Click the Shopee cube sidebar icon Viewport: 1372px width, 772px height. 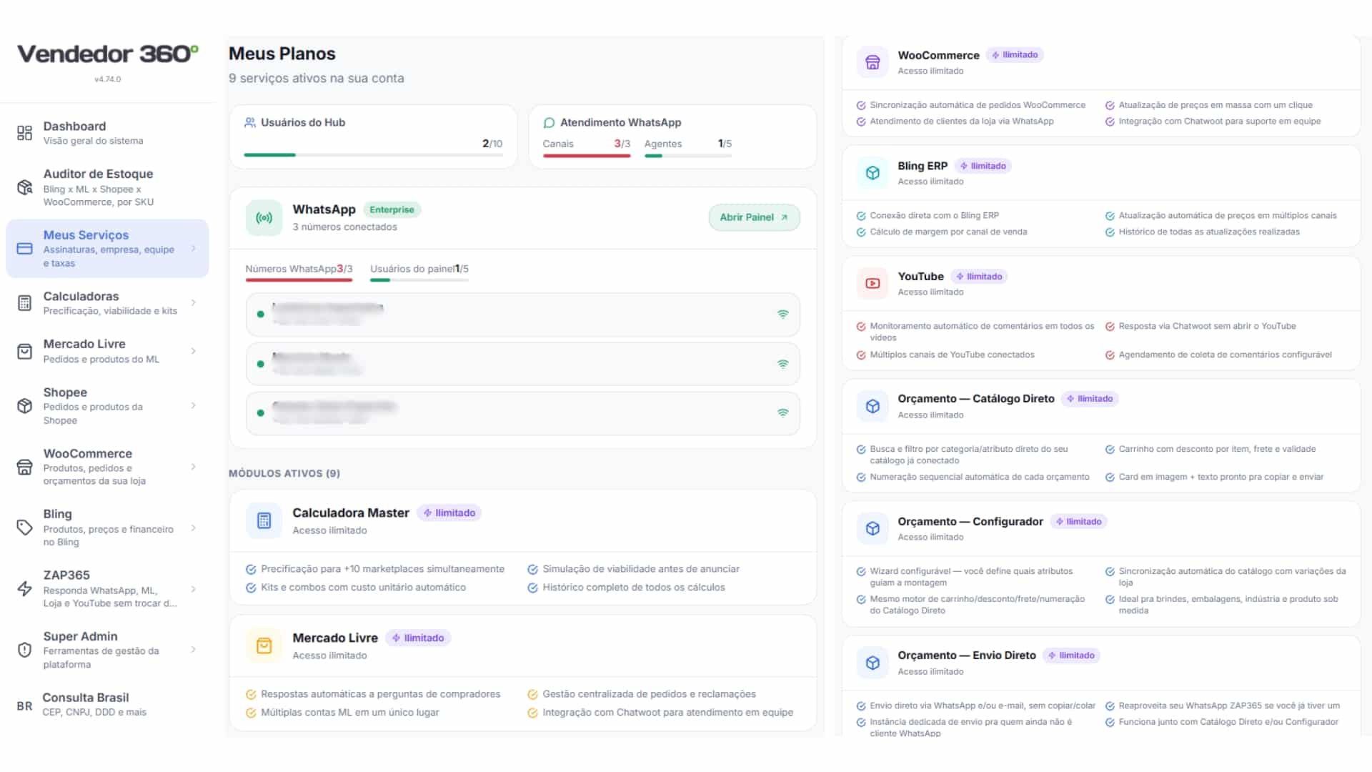coord(24,406)
